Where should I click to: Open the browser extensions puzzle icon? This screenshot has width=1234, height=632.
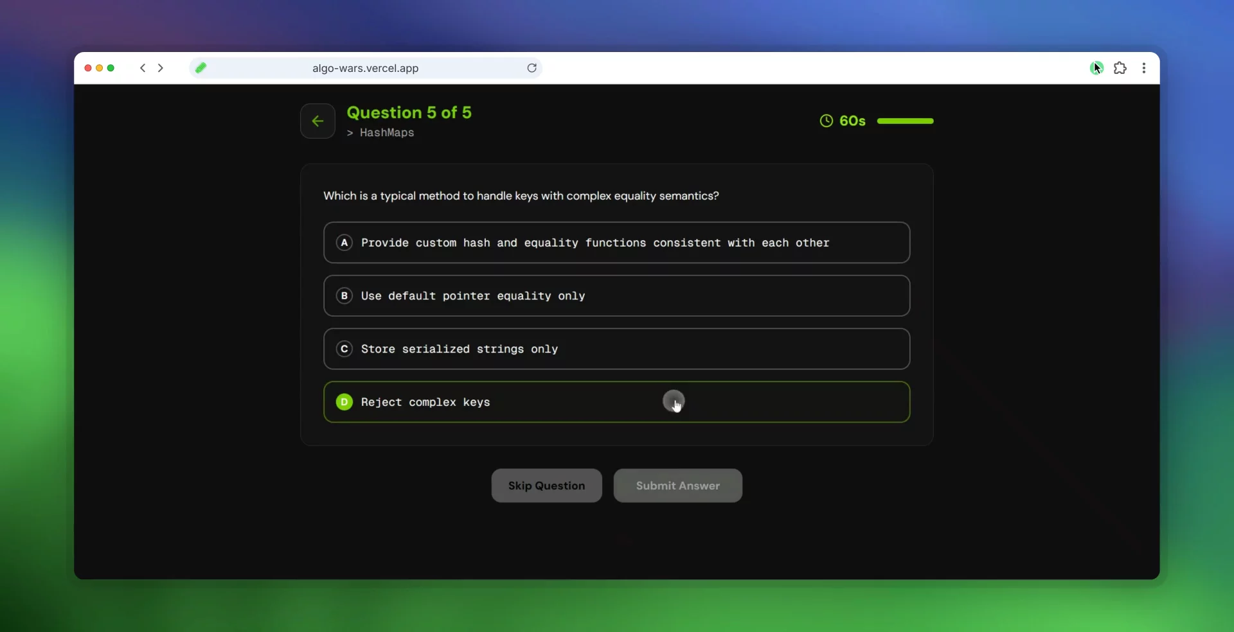[x=1120, y=68]
